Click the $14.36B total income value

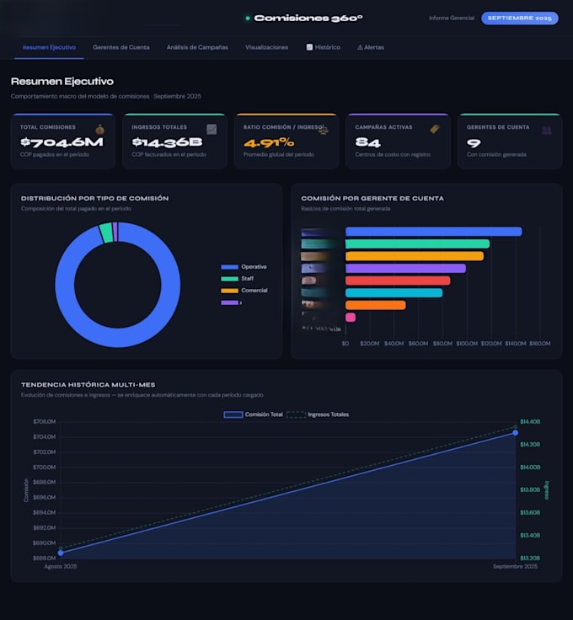click(167, 142)
